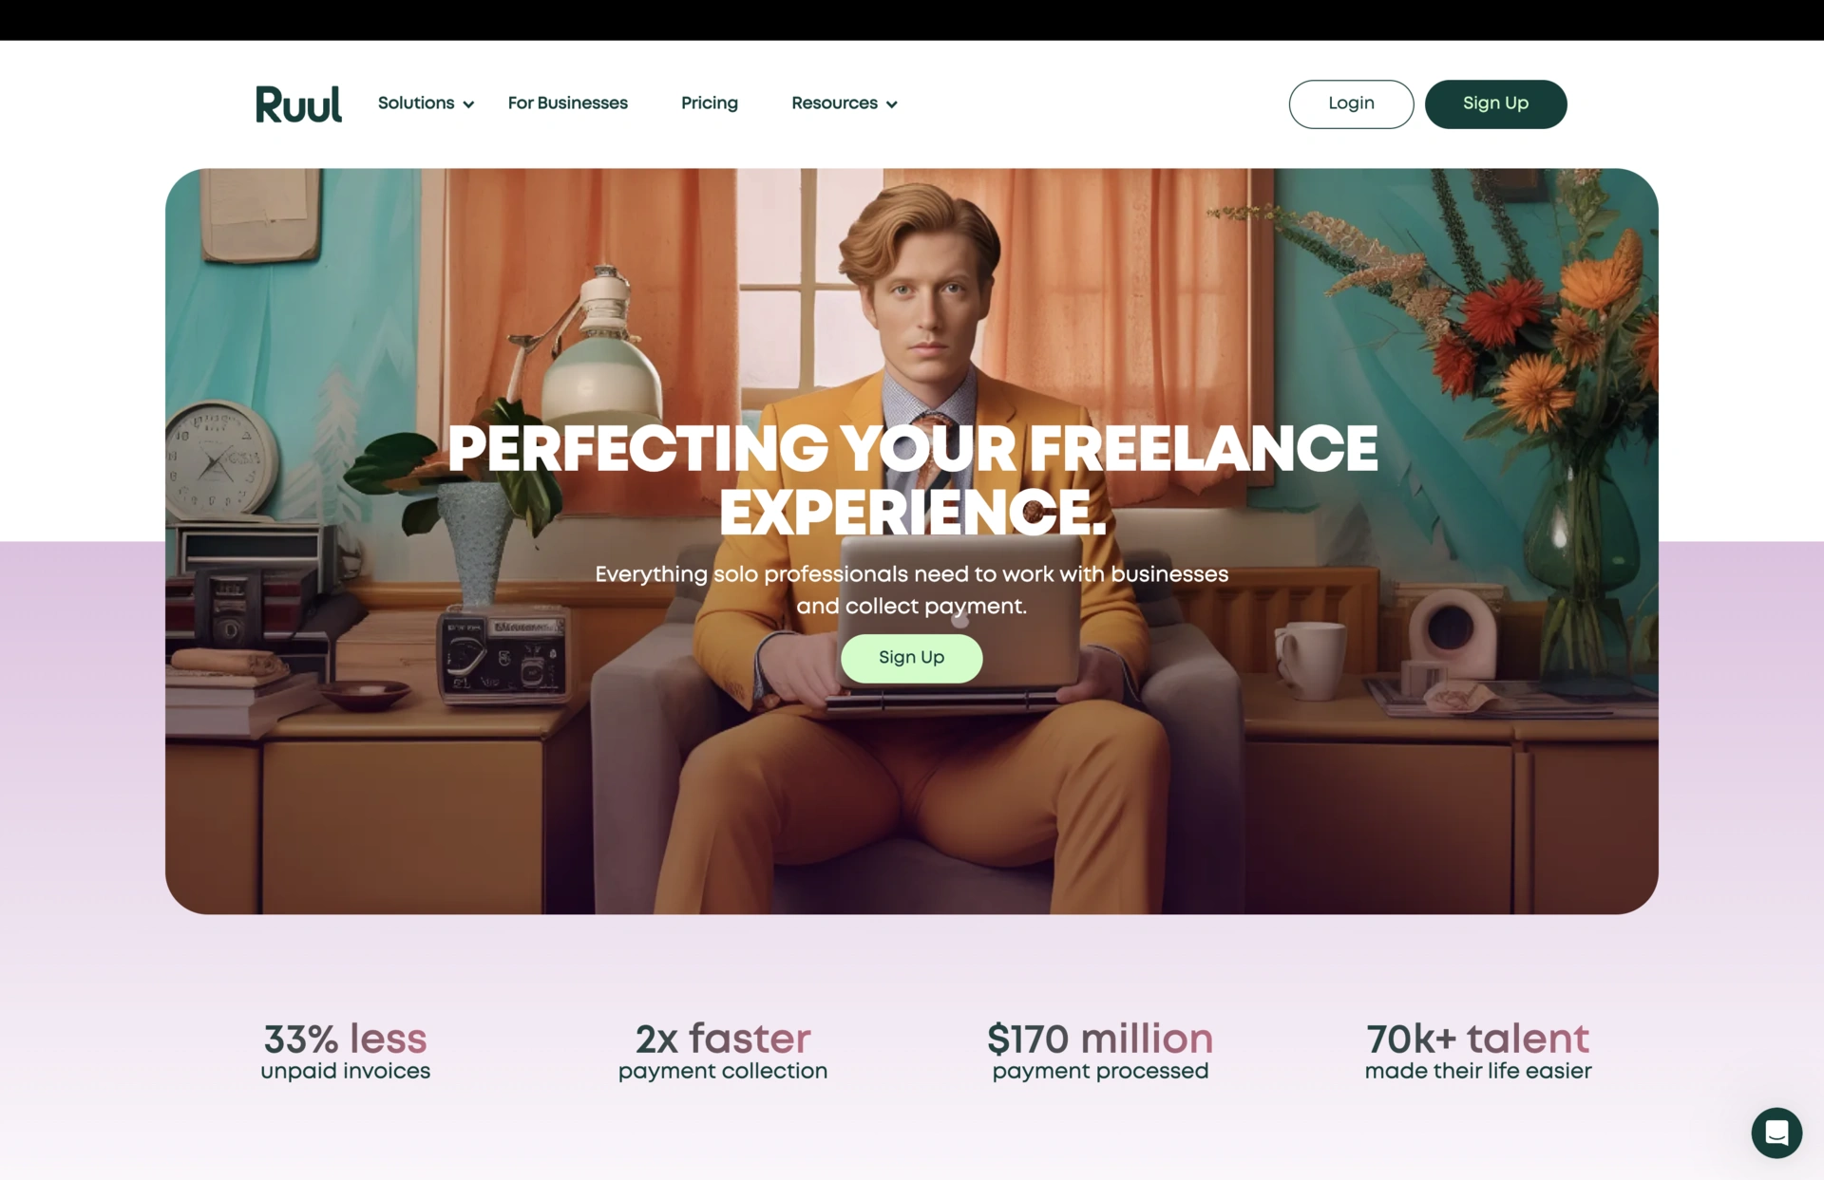Click the hero image of man with laptop

pos(912,541)
